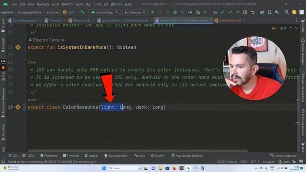Open the Tools menu
The width and height of the screenshot is (306, 172).
click(98, 4)
